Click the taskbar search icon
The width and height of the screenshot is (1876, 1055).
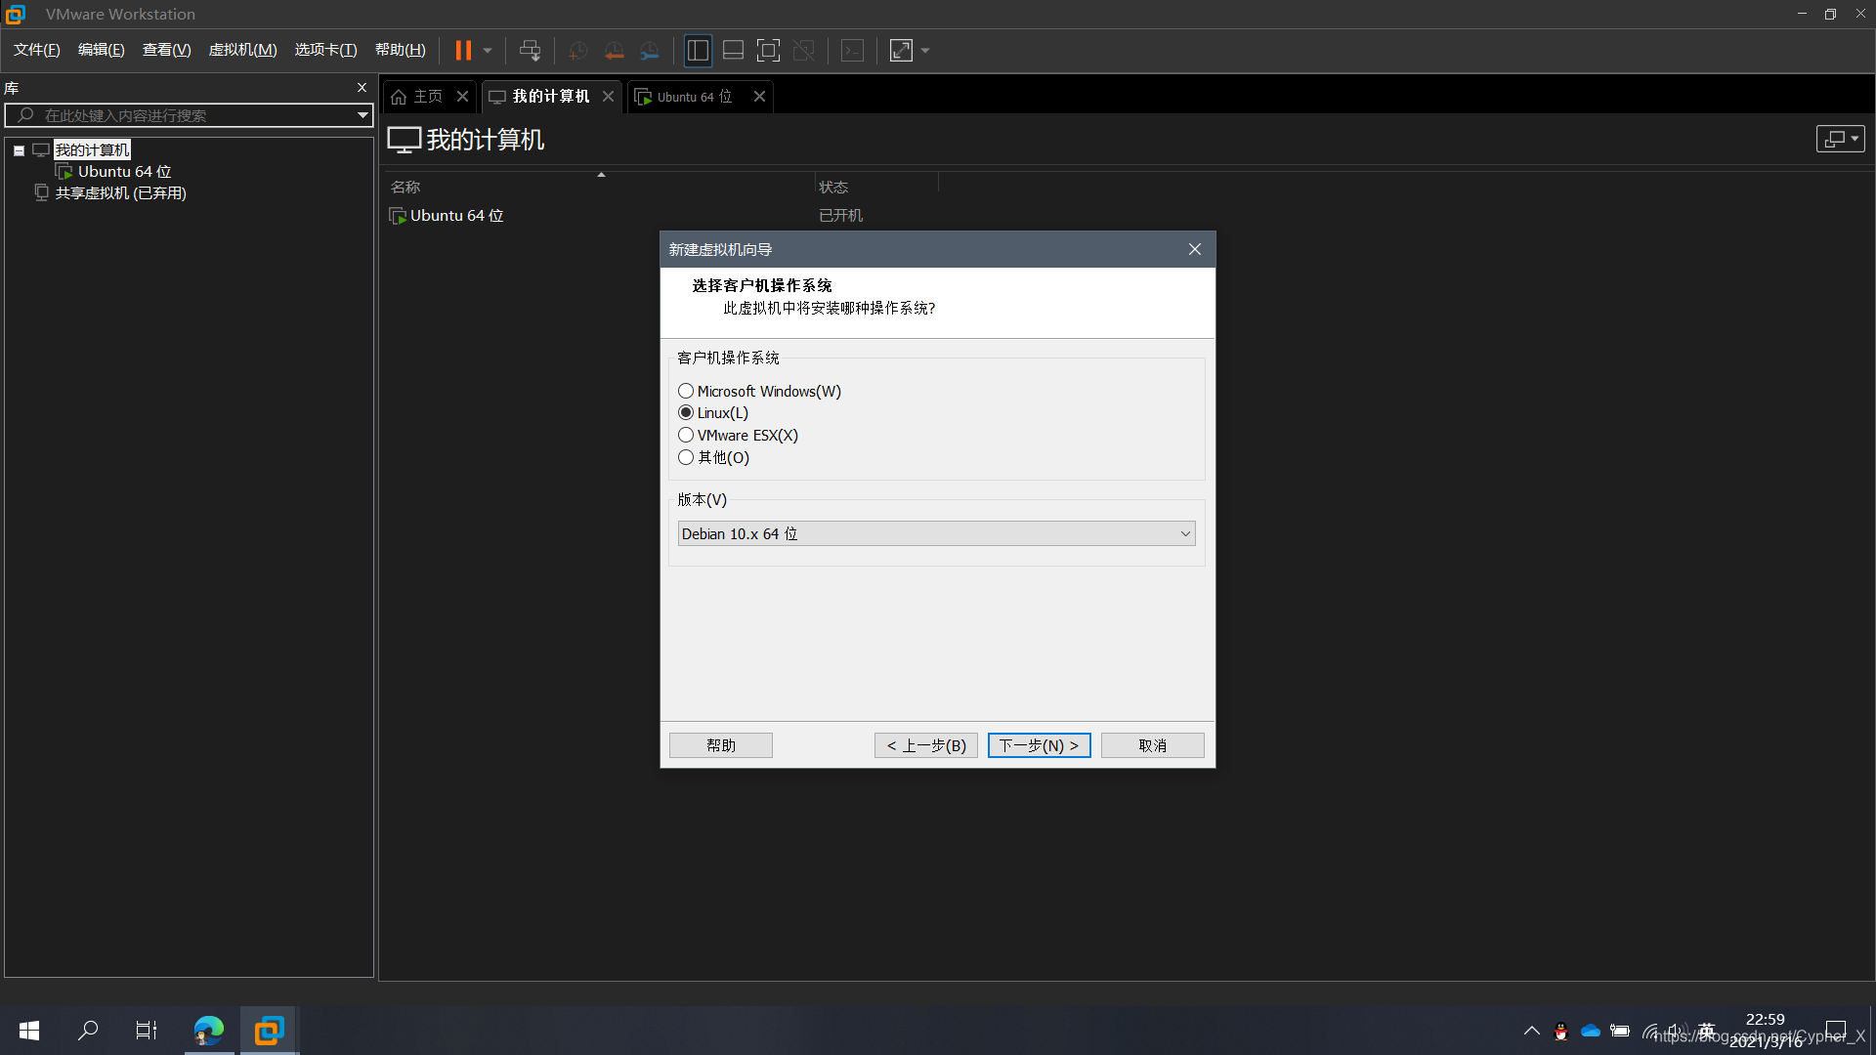point(88,1031)
